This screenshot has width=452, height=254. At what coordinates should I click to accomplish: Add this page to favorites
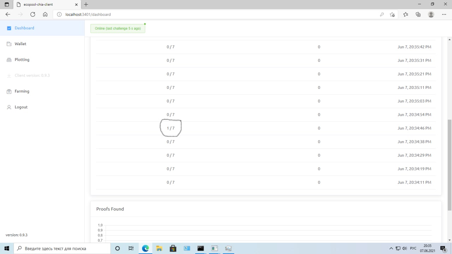(x=392, y=14)
